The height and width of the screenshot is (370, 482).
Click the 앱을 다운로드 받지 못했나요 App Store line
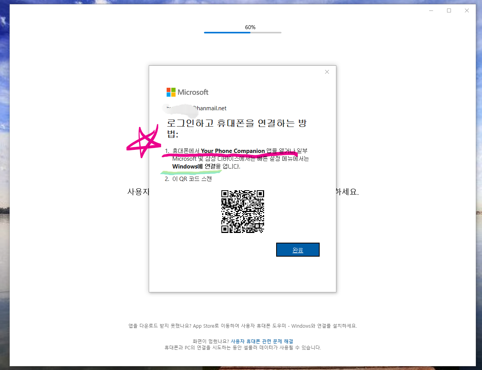coord(243,326)
